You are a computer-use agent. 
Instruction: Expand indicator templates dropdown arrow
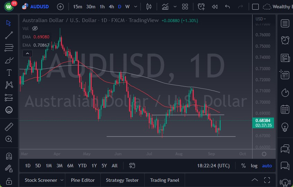(x=175, y=7)
